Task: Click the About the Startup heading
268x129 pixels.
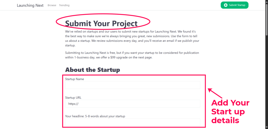Action: (x=92, y=70)
